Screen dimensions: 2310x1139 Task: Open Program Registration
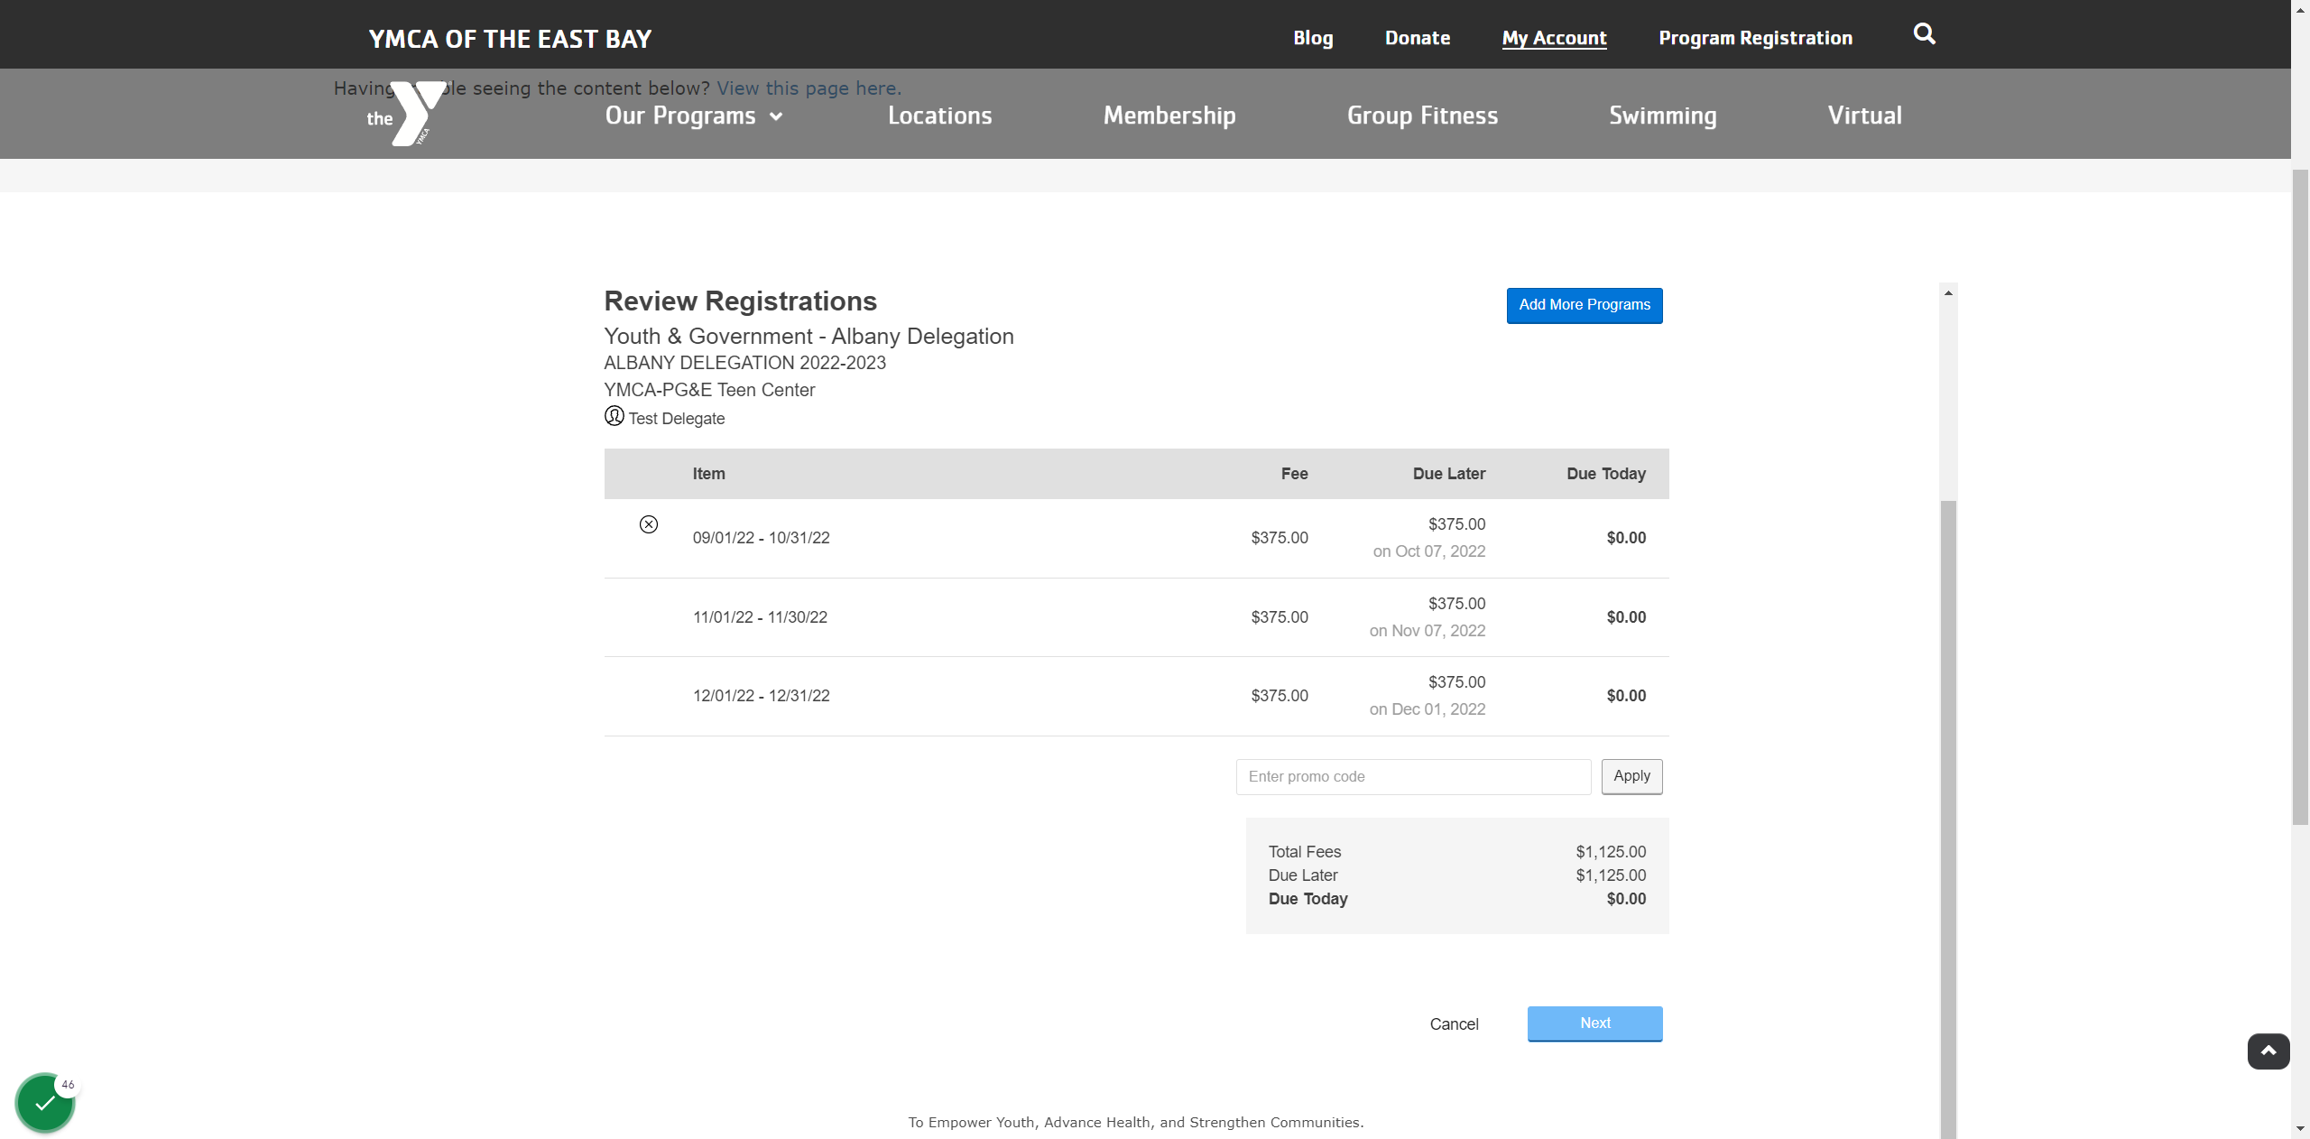(x=1755, y=38)
